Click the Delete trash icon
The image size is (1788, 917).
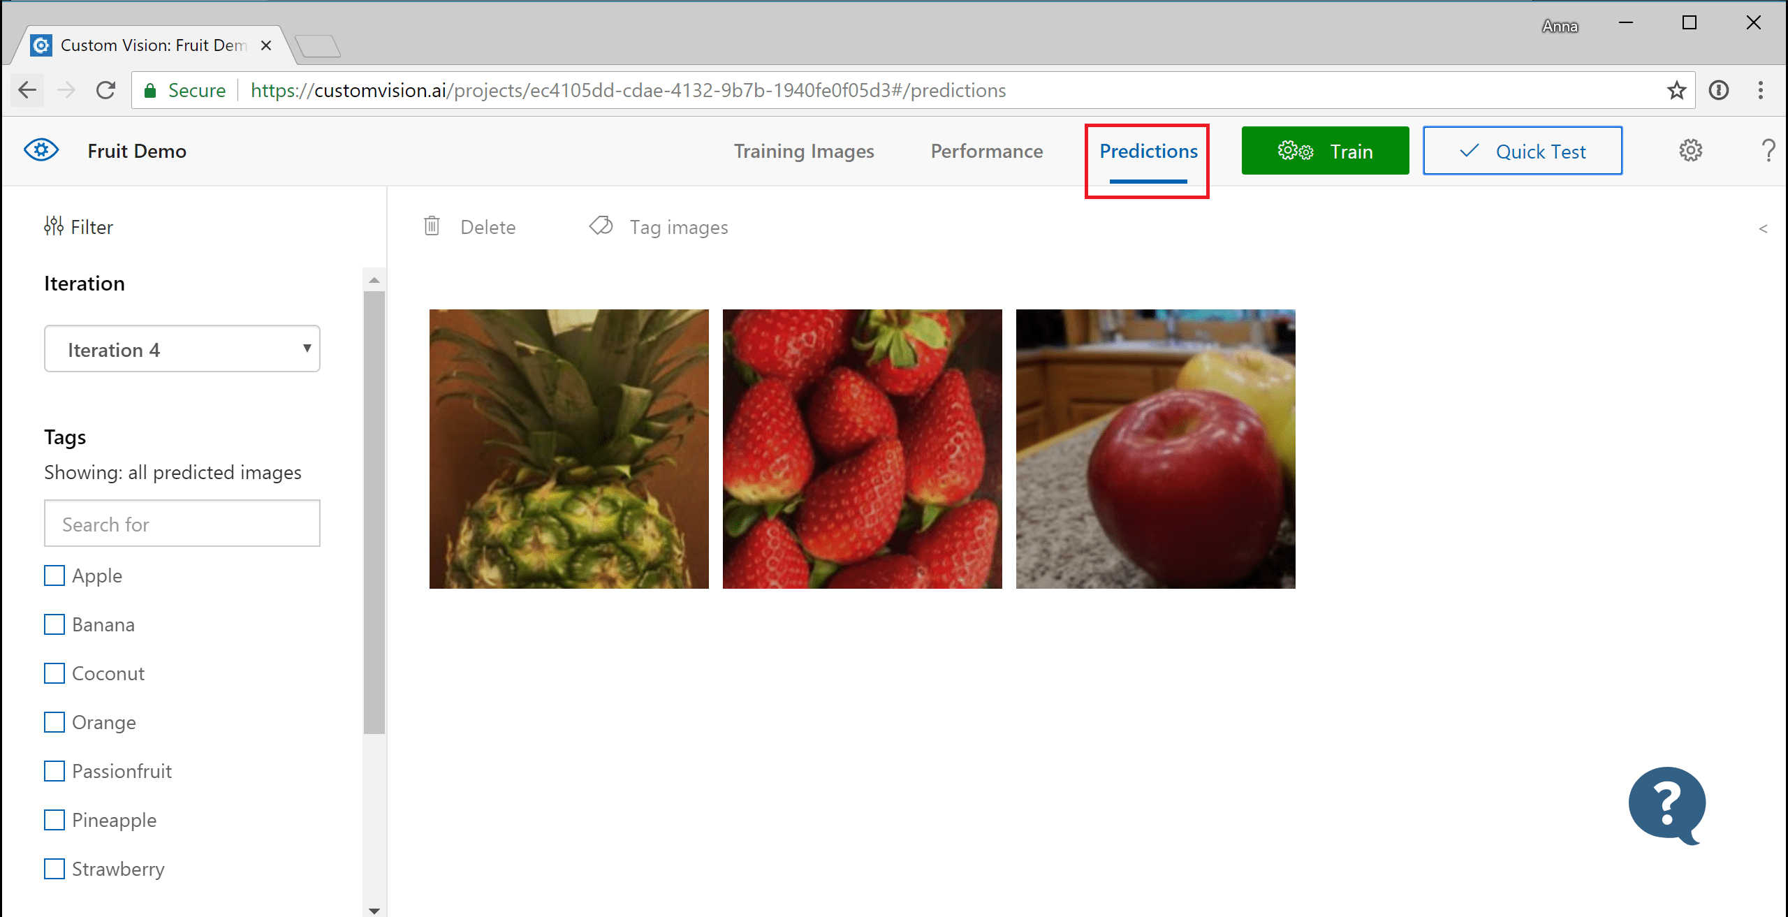point(432,227)
